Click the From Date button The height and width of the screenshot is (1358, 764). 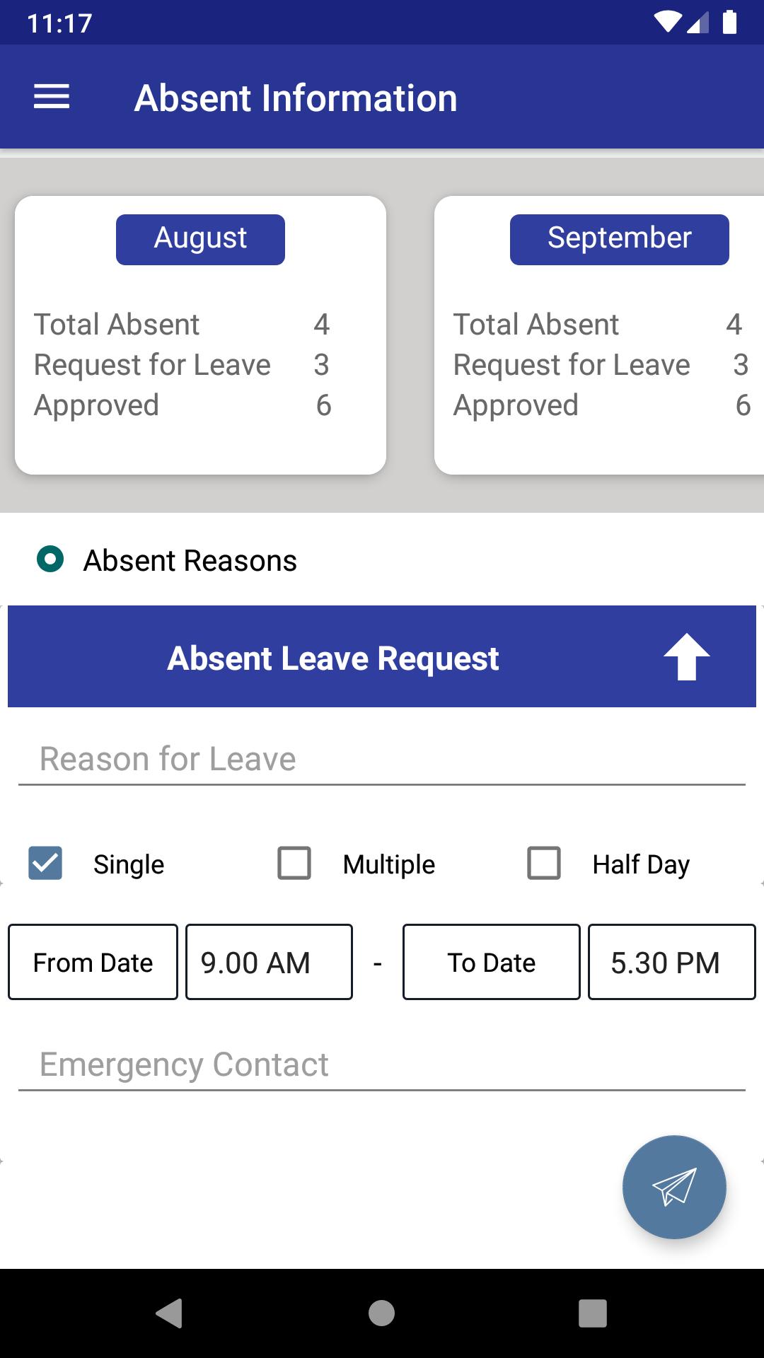[x=93, y=962]
